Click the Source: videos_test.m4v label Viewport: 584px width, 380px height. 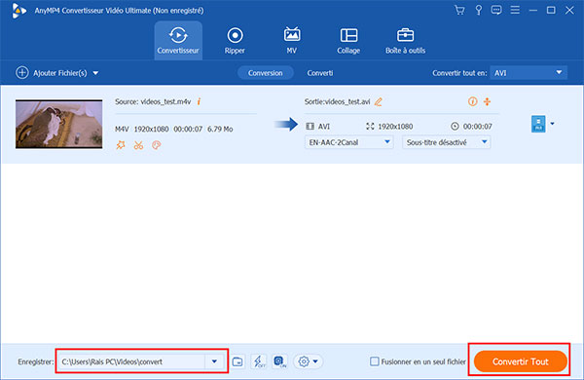[153, 101]
